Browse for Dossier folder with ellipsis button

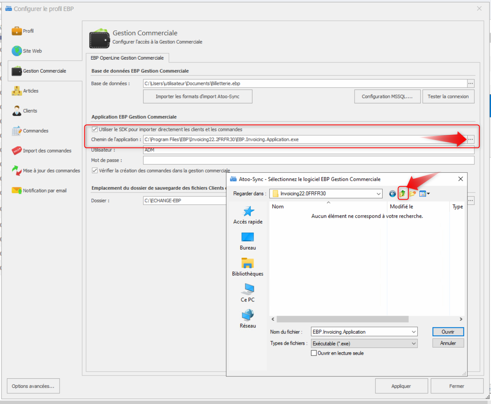click(x=471, y=200)
